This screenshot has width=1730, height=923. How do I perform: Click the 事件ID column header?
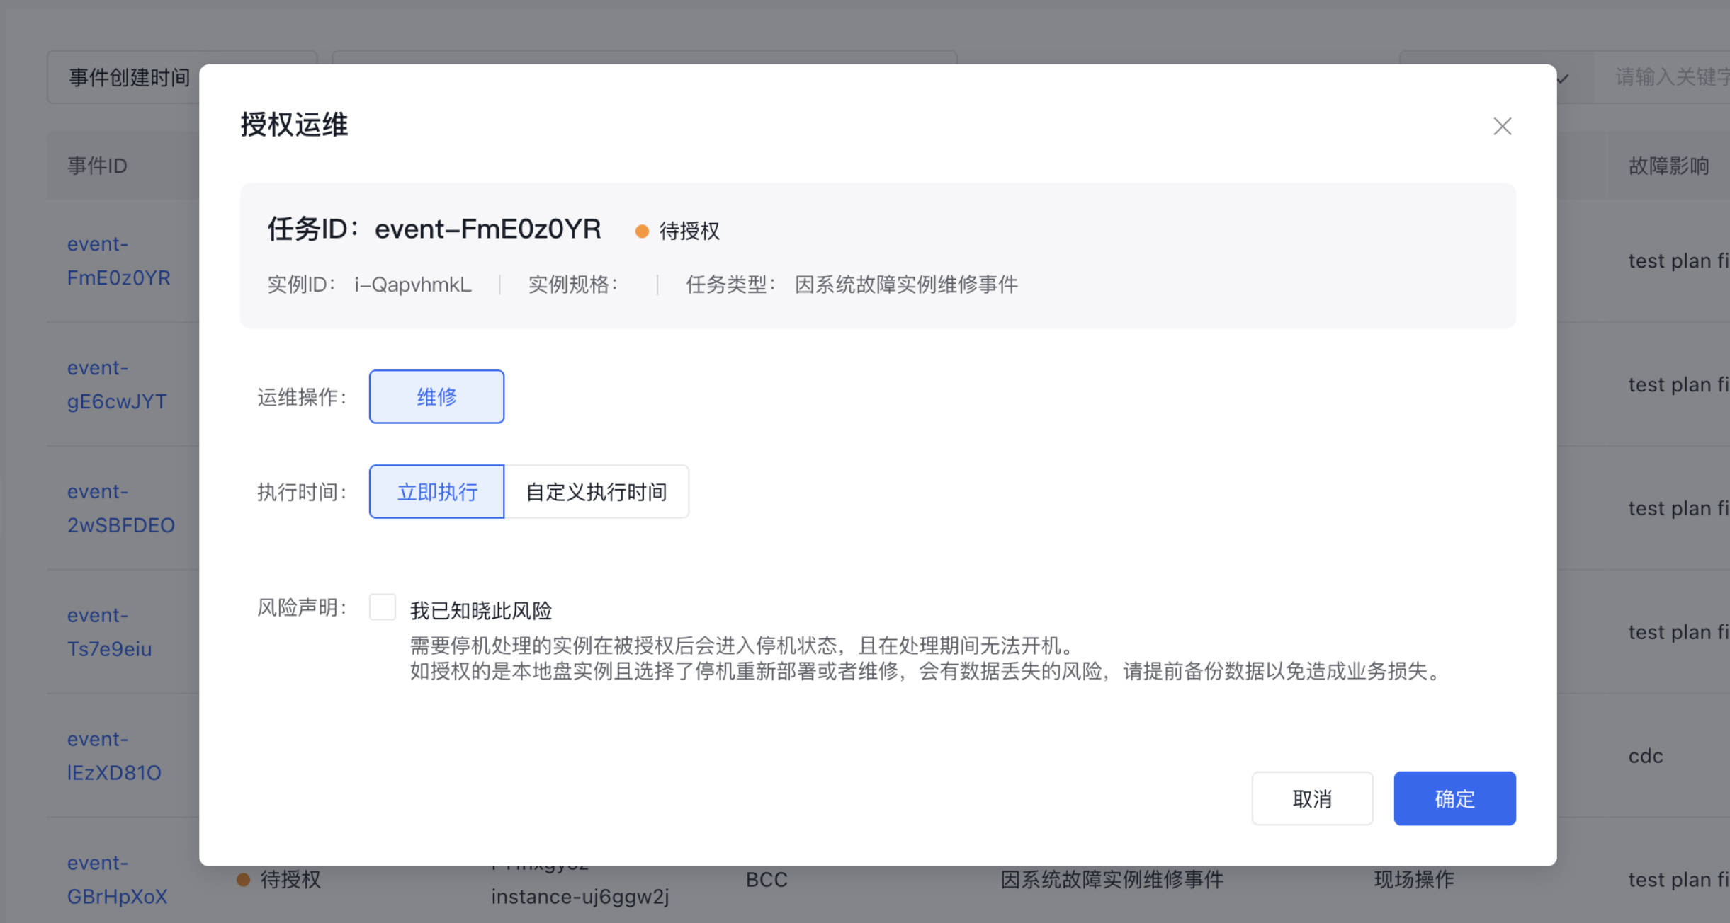(97, 166)
